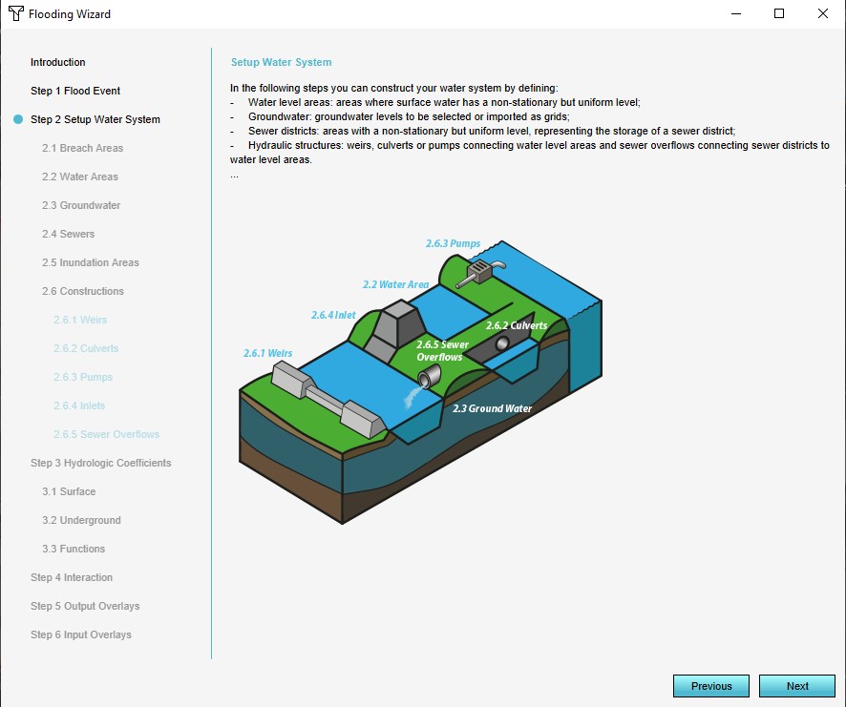The height and width of the screenshot is (707, 846).
Task: Click the culvert opening in the diagram
Action: point(501,344)
